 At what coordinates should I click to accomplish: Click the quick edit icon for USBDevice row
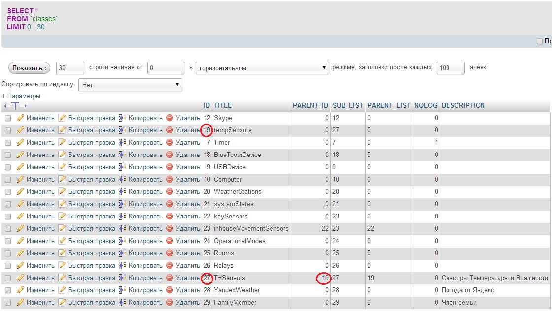click(62, 167)
